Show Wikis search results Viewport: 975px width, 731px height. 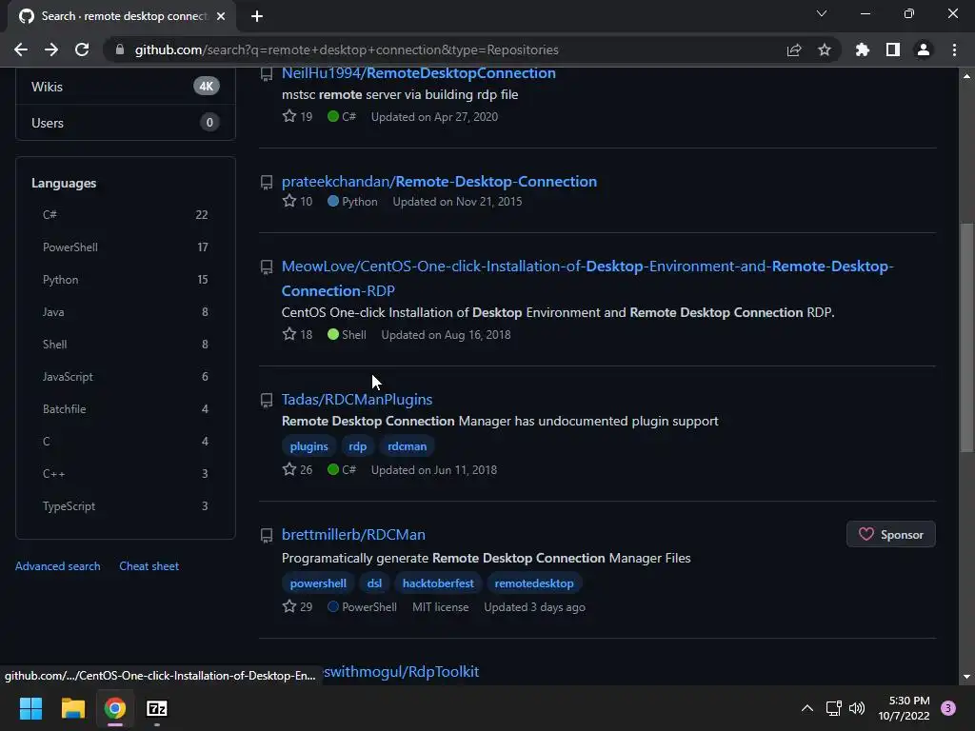tap(126, 87)
